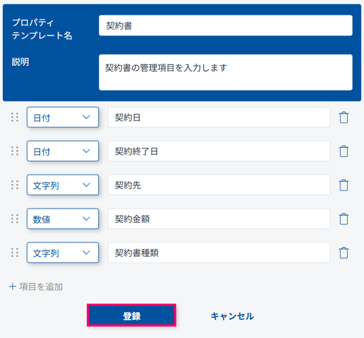Click the 登録 button

(x=132, y=316)
